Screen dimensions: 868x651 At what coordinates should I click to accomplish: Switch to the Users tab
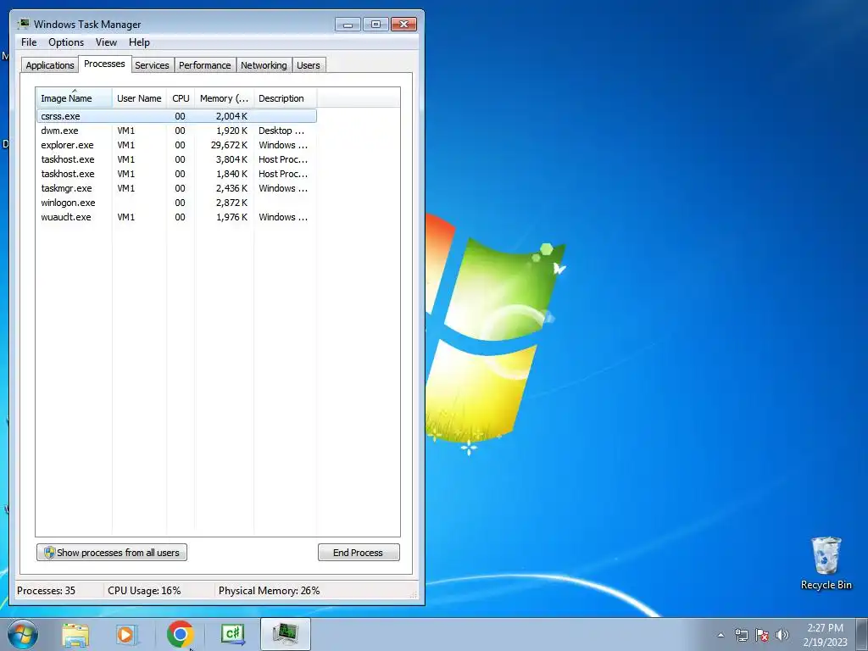[x=309, y=65]
